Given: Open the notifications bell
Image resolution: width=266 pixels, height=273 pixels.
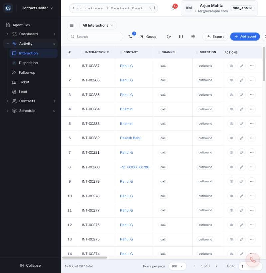Looking at the screenshot, I should click(x=174, y=8).
